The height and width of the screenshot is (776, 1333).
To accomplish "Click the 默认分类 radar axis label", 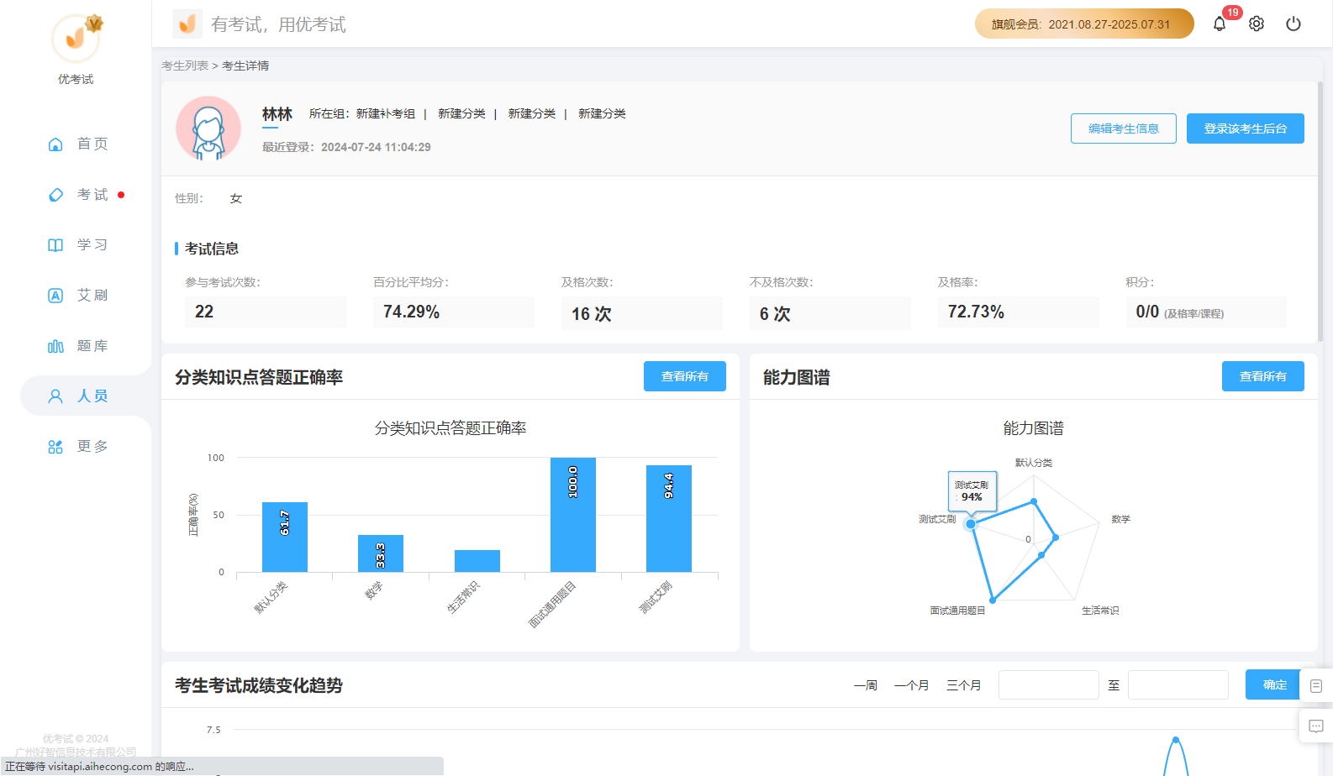I will click(1034, 463).
